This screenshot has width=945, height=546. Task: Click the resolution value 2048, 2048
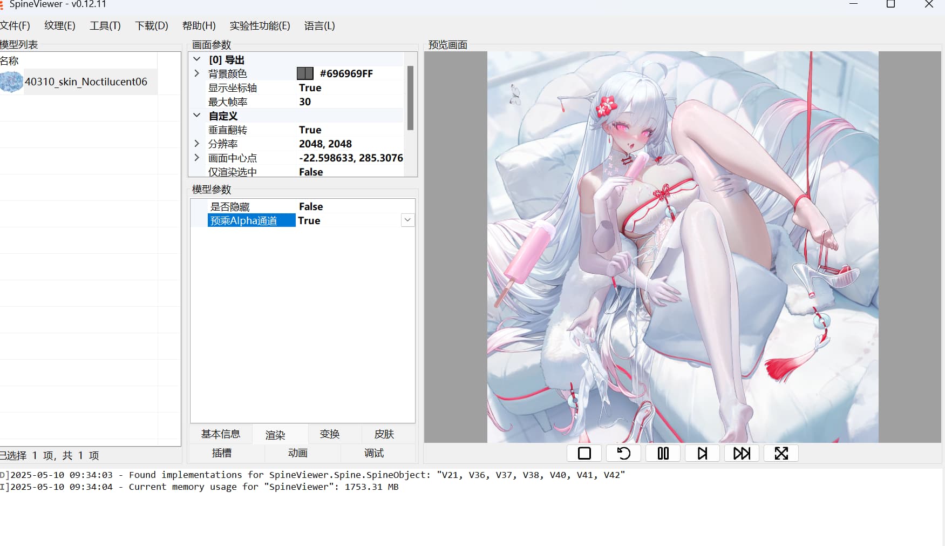tap(325, 144)
